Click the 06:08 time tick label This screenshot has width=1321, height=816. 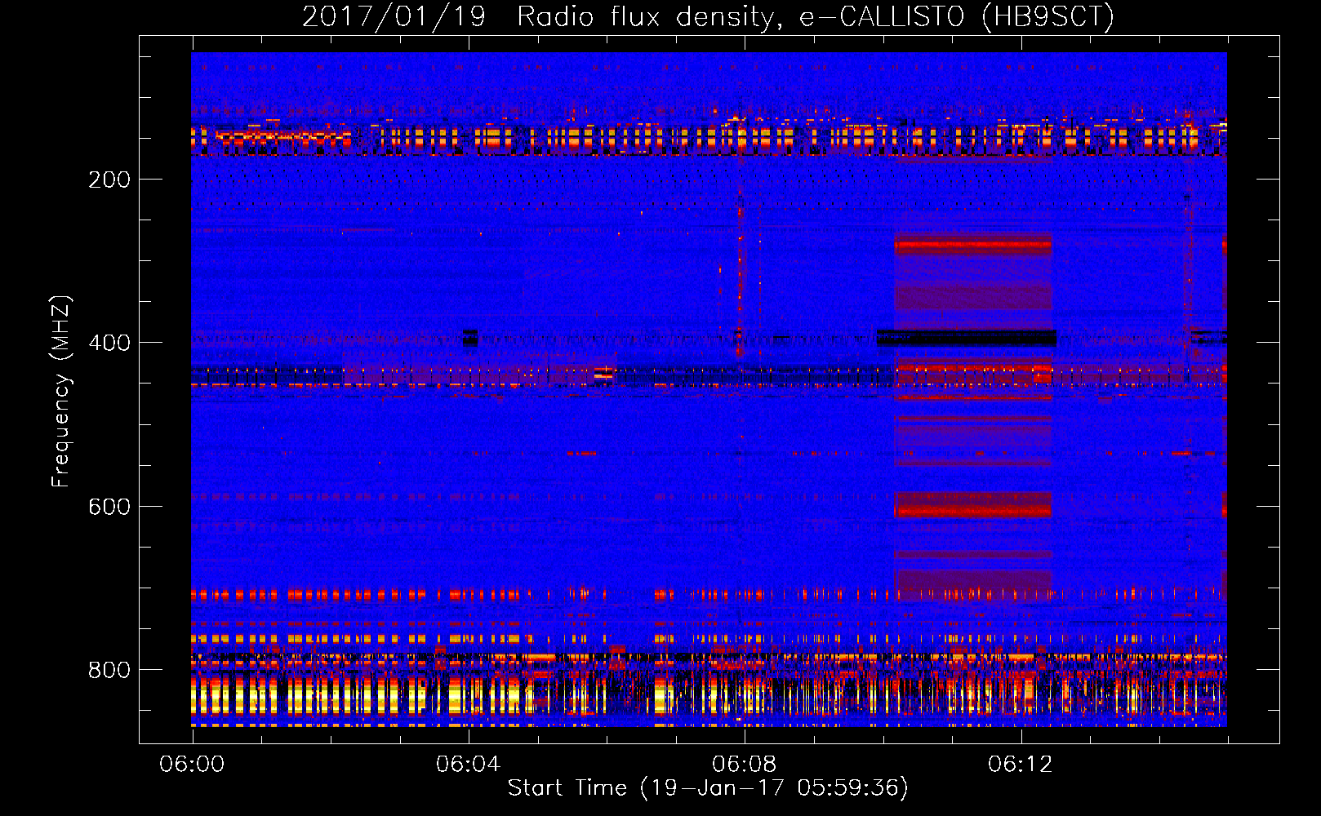[744, 764]
